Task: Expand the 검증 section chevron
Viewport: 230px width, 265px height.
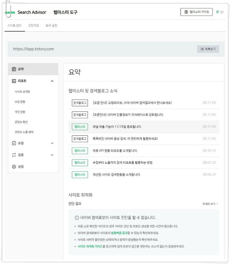Action: point(52,155)
